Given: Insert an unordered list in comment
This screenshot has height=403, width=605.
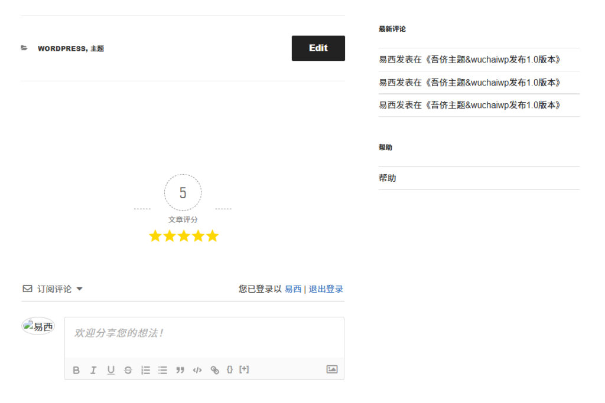Looking at the screenshot, I should pos(163,370).
